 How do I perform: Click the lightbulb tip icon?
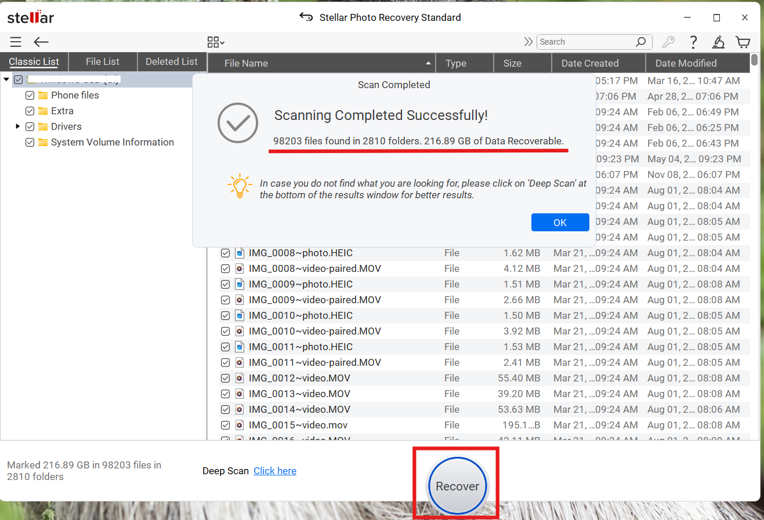pyautogui.click(x=240, y=186)
